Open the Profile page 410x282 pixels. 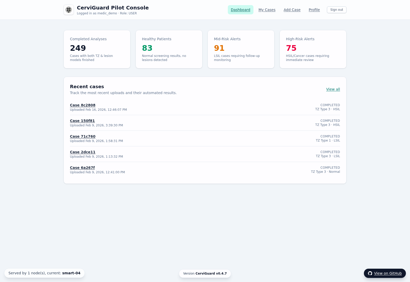tap(314, 9)
